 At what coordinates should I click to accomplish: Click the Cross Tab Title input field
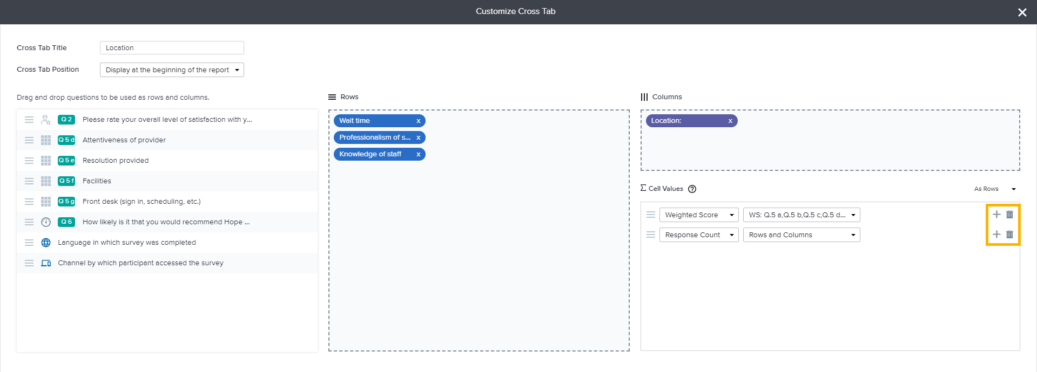(x=172, y=48)
